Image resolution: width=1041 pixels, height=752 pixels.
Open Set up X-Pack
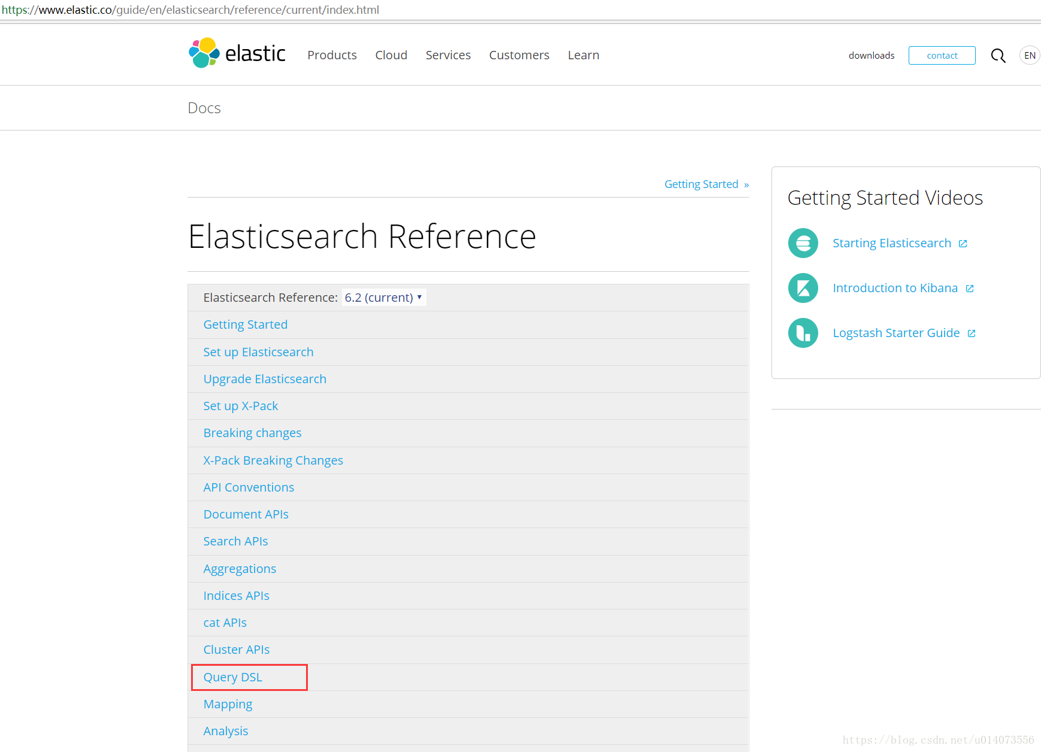pyautogui.click(x=241, y=406)
